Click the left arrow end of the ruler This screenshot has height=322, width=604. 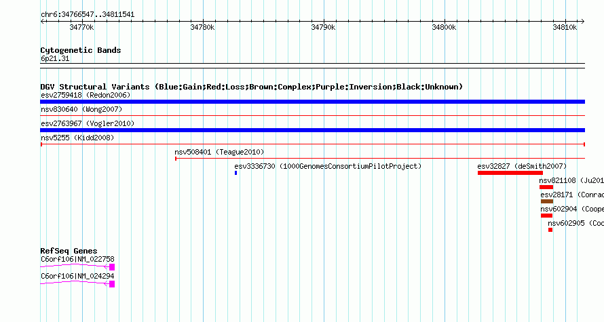coord(42,22)
